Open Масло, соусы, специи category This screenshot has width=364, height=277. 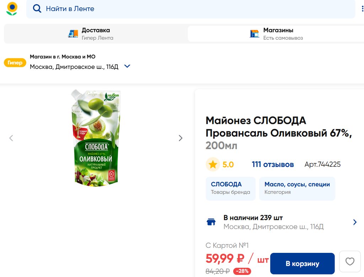point(297,188)
